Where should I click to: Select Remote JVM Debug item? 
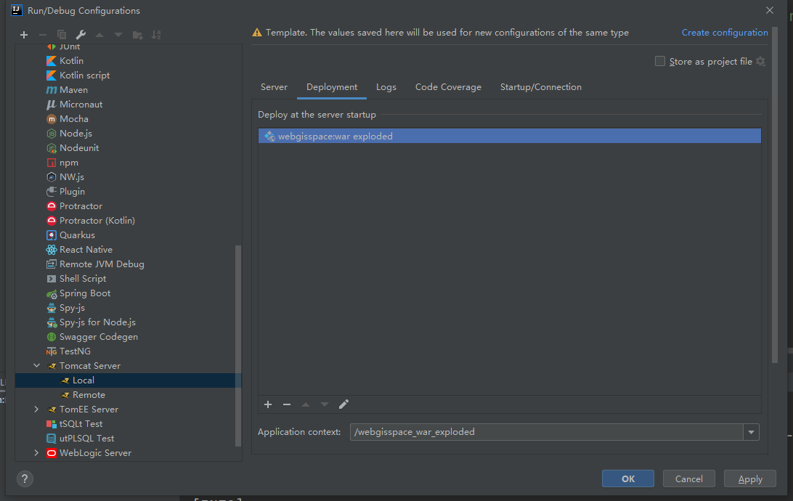(102, 264)
